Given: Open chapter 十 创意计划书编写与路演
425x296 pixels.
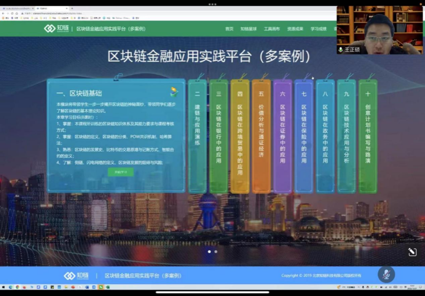Looking at the screenshot, I should (x=368, y=136).
